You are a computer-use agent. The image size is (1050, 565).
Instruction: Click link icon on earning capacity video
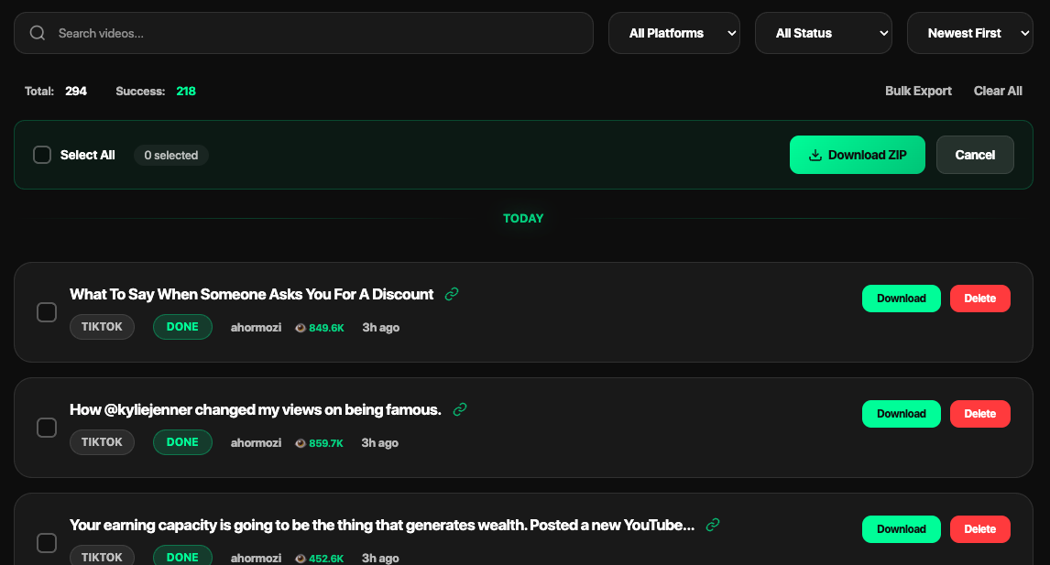[x=713, y=525]
